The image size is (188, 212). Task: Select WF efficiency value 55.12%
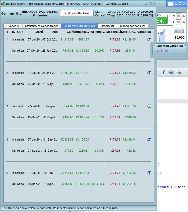click(99, 84)
